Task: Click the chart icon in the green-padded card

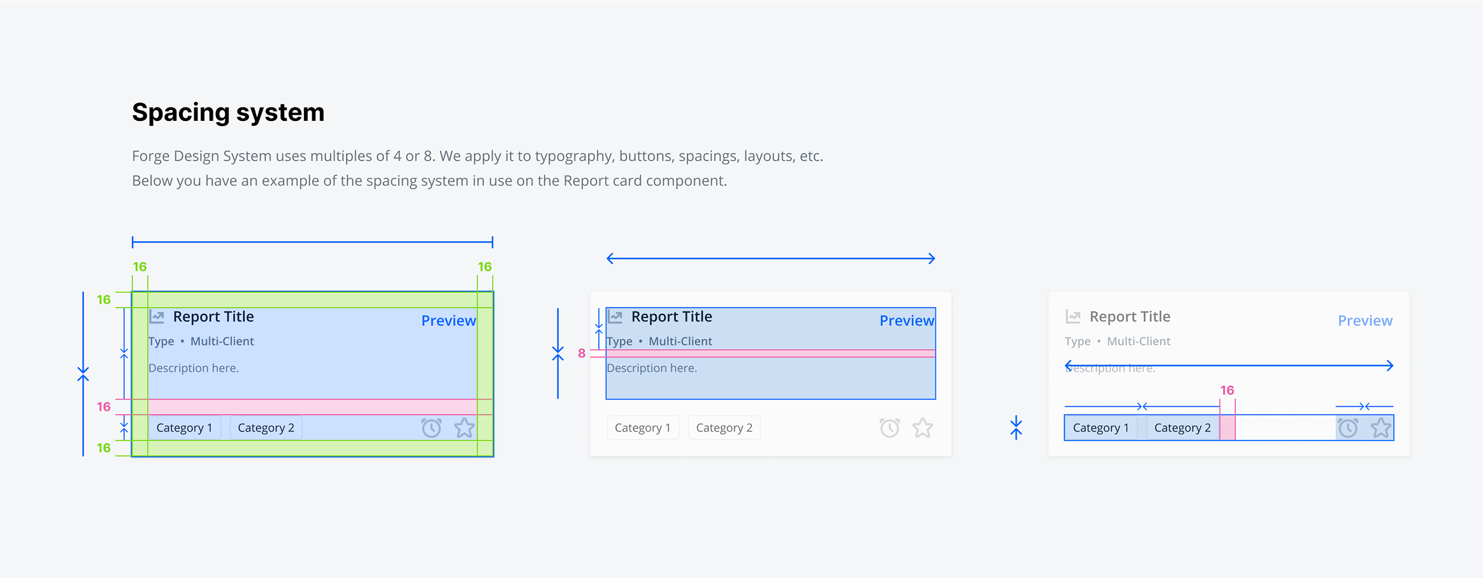Action: tap(157, 316)
